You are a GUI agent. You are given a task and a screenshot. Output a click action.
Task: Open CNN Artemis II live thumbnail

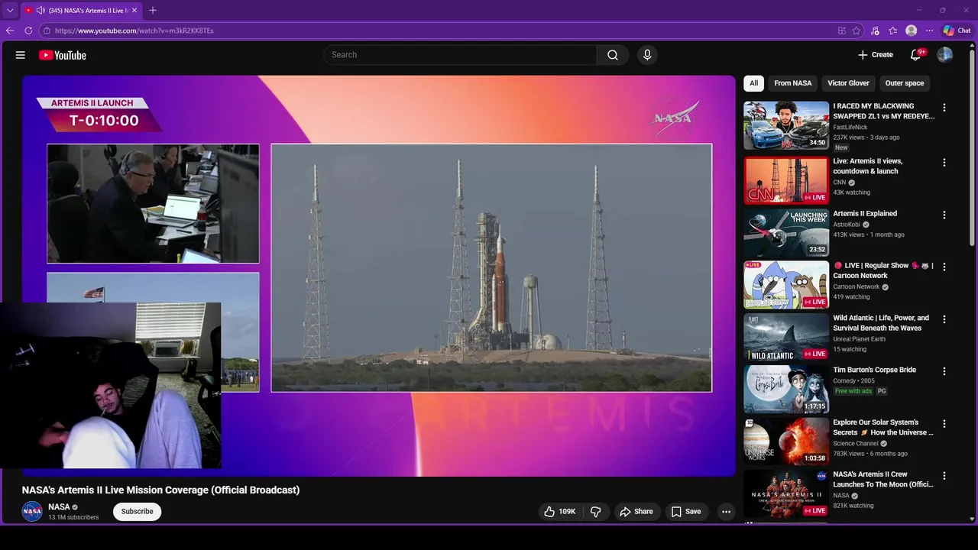(786, 180)
